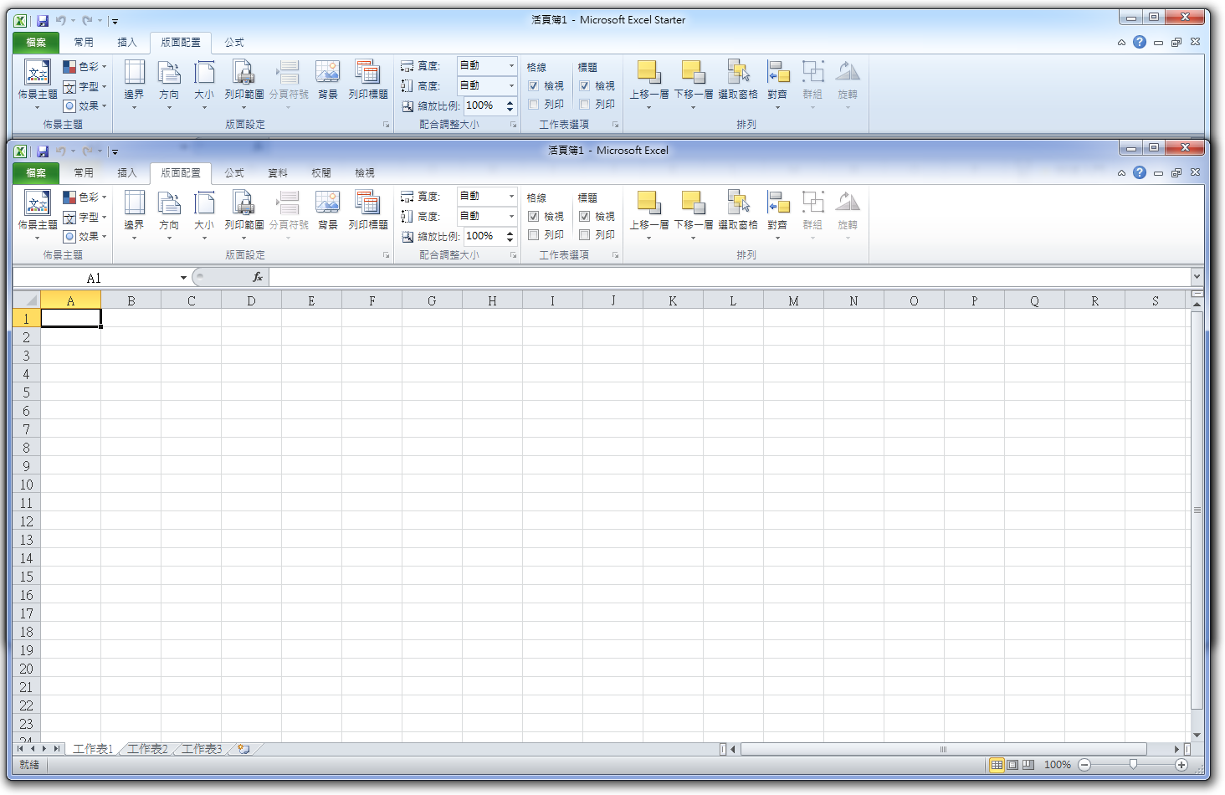Select 工作表3 sheet tab
Viewport: 1225px width, 795px height.
click(202, 749)
